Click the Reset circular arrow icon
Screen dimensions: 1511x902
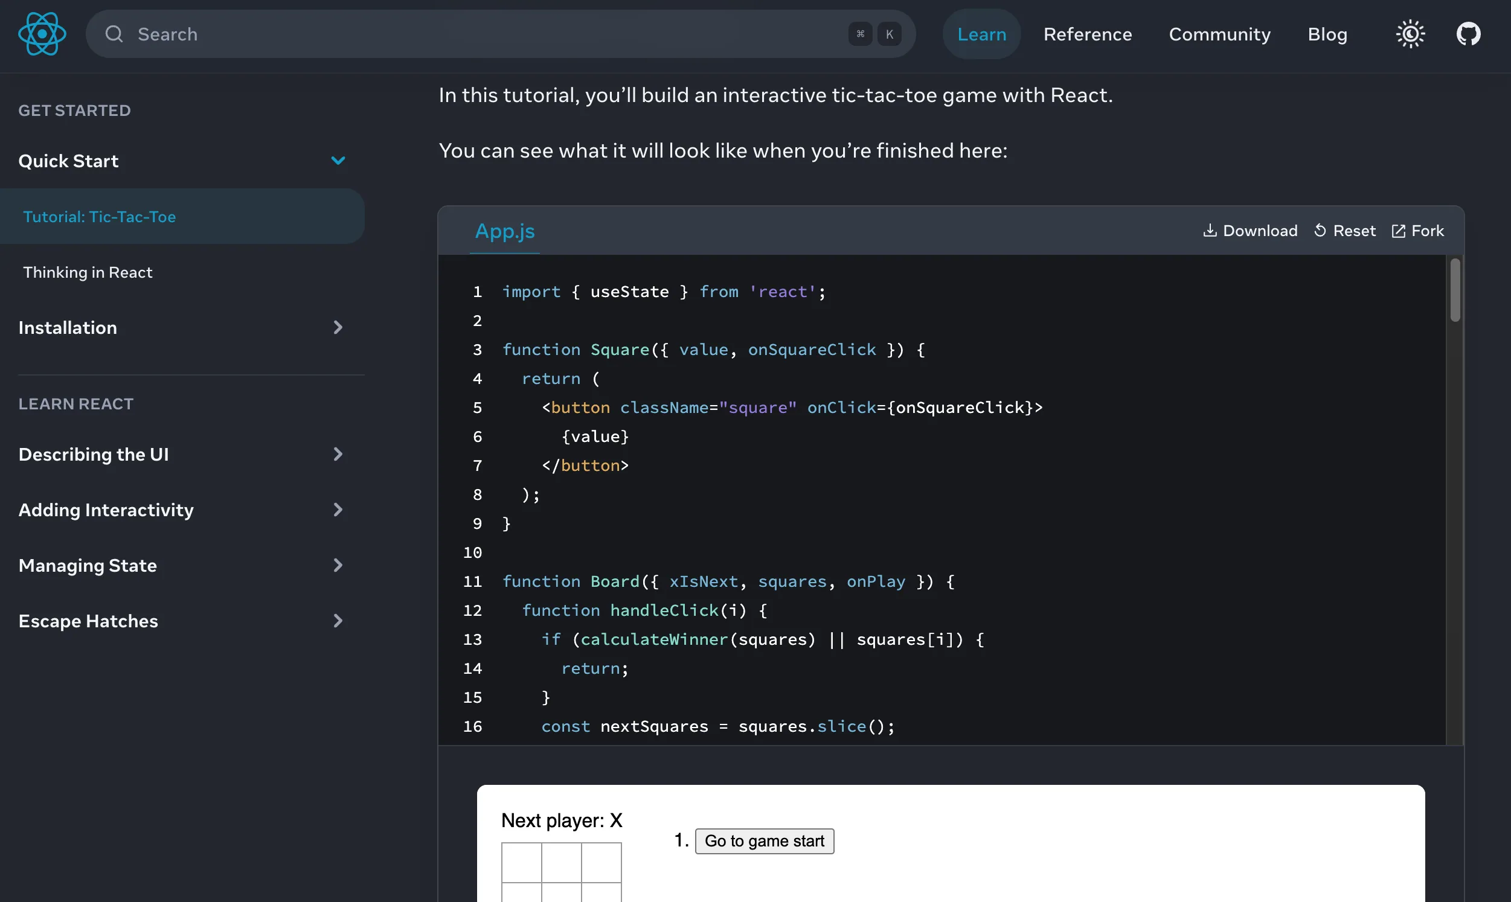pos(1320,231)
